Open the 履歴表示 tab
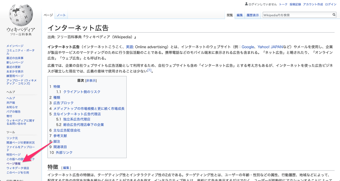 point(253,15)
